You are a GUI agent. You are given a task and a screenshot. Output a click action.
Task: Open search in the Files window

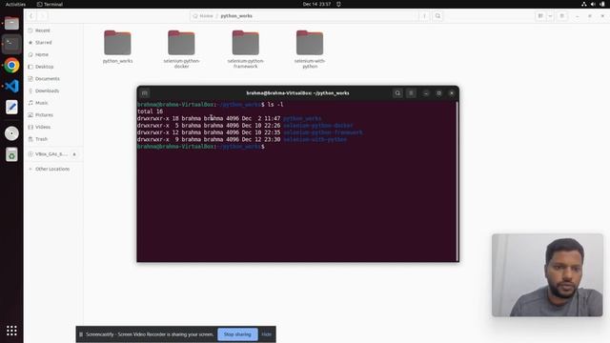pos(437,16)
